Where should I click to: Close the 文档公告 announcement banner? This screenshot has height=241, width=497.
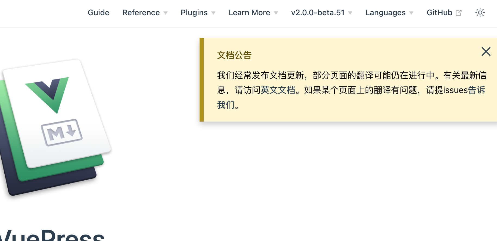coord(486,51)
